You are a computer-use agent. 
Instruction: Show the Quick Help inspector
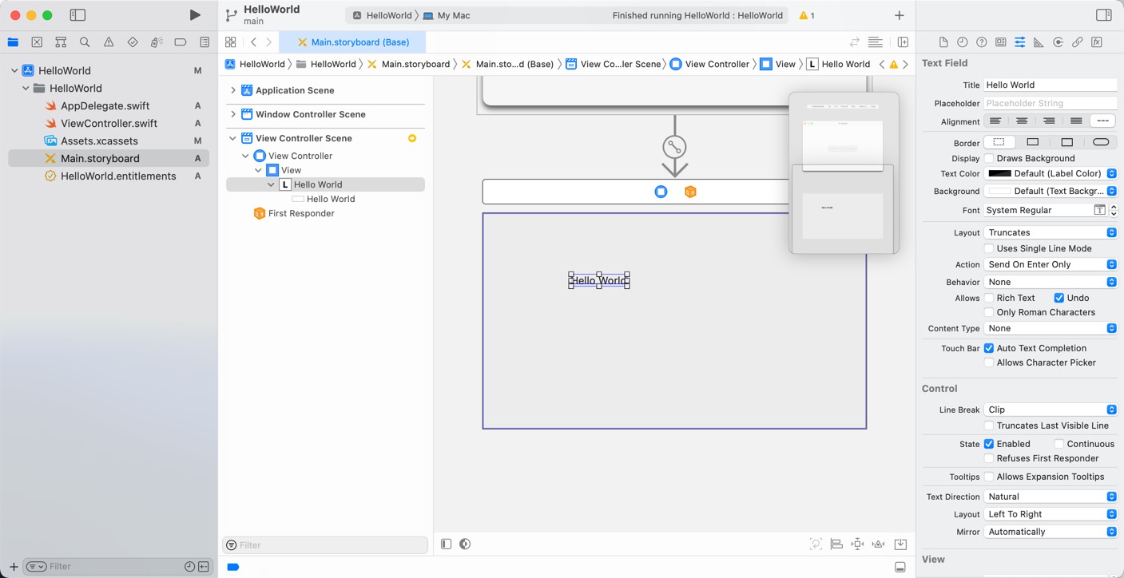coord(982,42)
